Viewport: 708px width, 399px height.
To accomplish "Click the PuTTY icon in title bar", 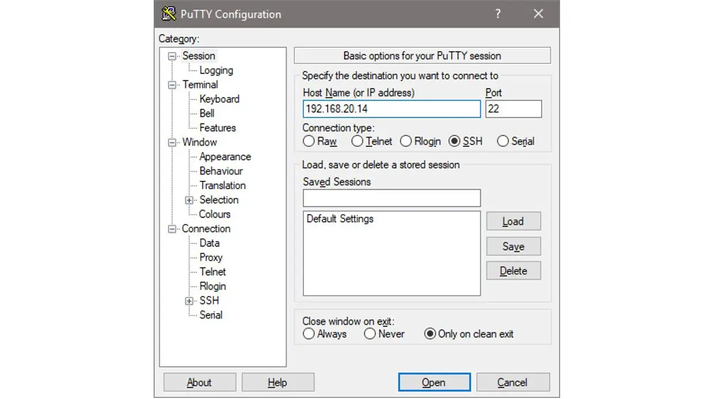I will click(169, 14).
